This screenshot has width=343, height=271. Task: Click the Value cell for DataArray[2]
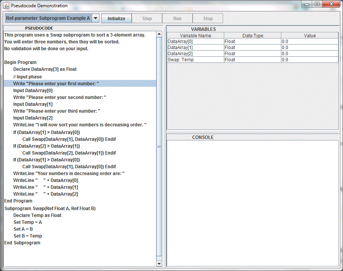point(309,54)
